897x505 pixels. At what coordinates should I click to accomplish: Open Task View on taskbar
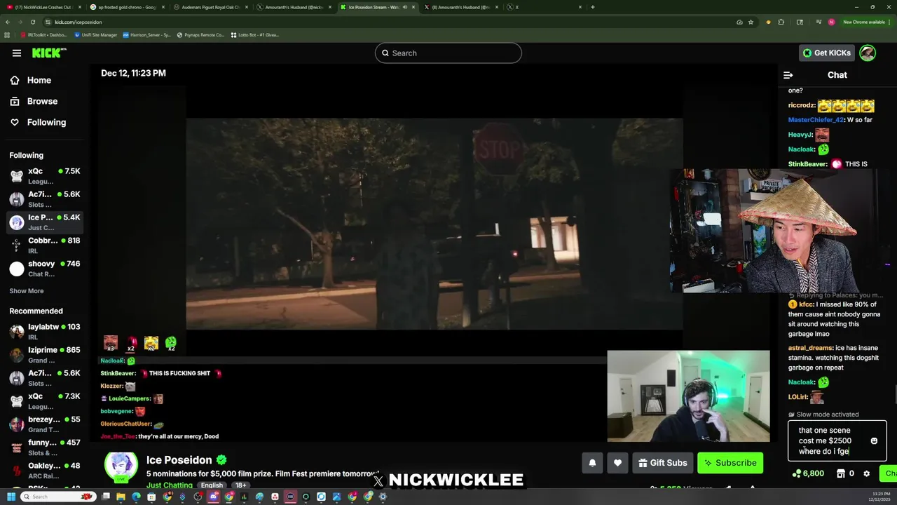click(x=105, y=497)
